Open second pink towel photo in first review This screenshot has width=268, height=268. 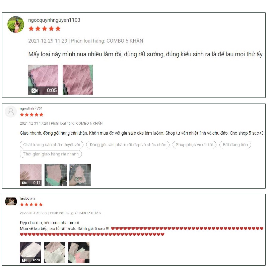[x=78, y=80]
